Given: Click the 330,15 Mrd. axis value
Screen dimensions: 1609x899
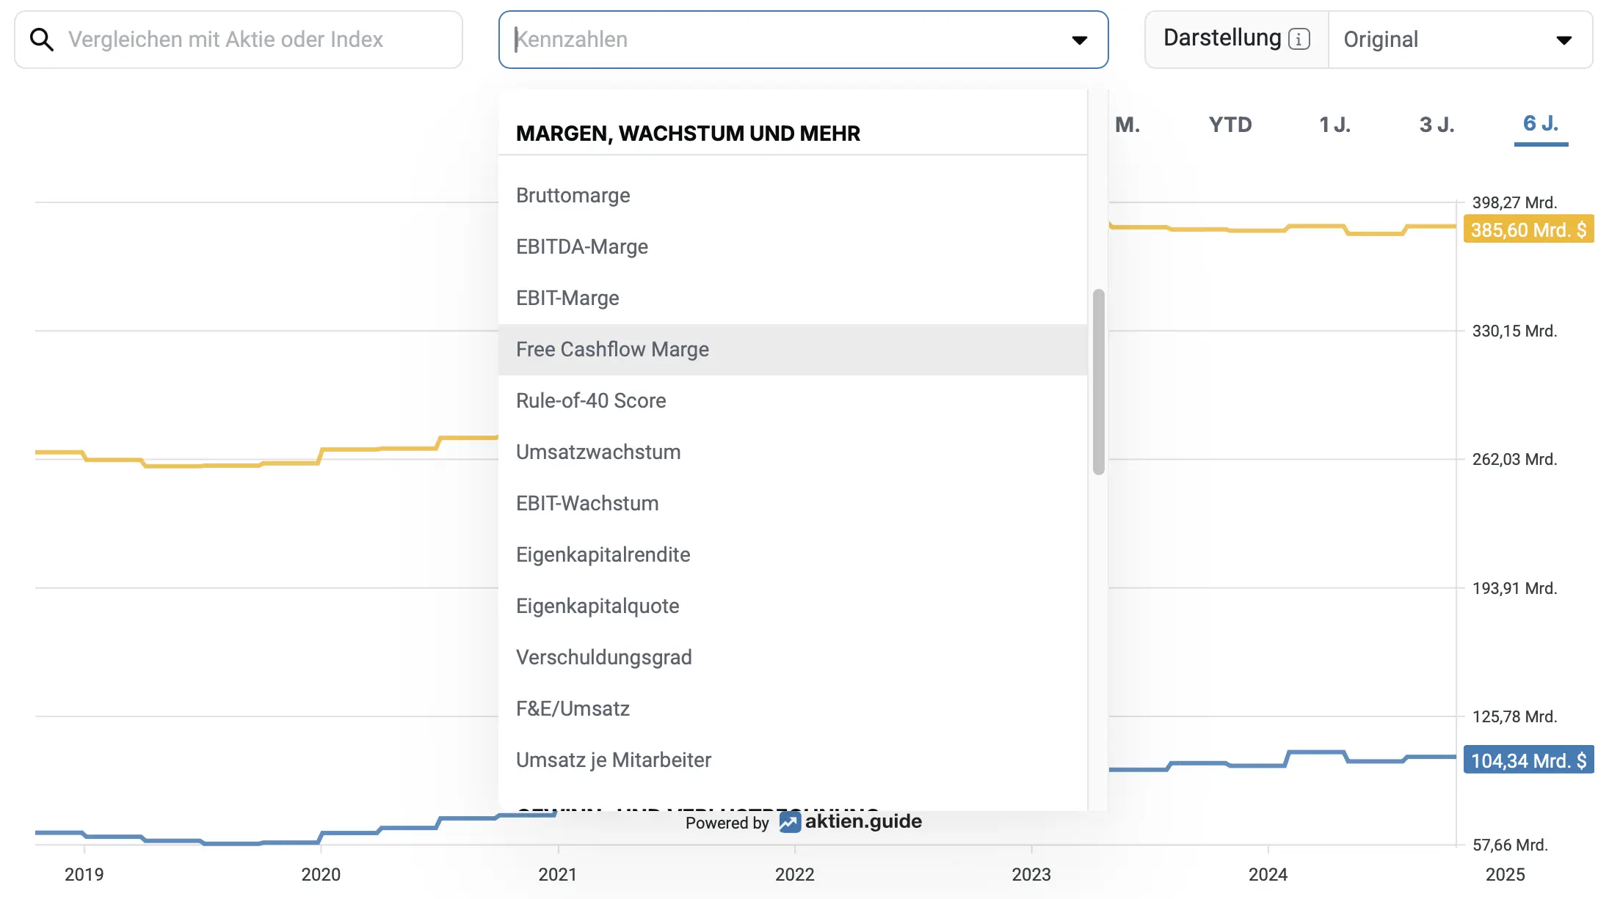Looking at the screenshot, I should pos(1514,331).
